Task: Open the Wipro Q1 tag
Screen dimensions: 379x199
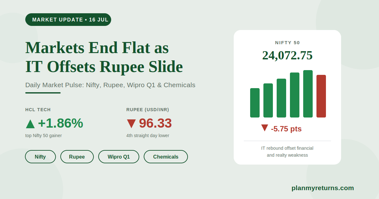Action: pyautogui.click(x=119, y=157)
